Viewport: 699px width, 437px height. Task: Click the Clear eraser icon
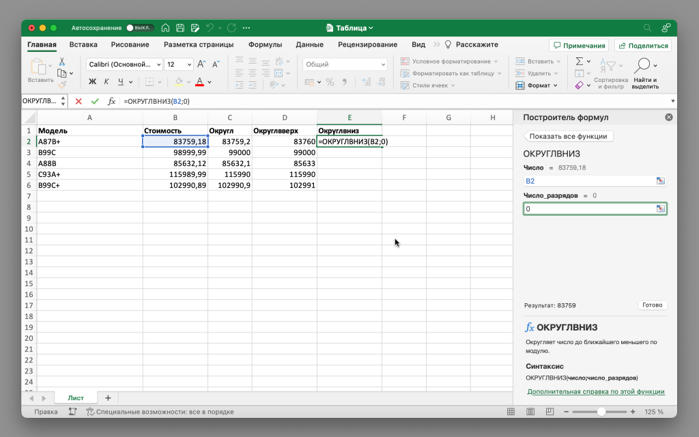point(579,85)
